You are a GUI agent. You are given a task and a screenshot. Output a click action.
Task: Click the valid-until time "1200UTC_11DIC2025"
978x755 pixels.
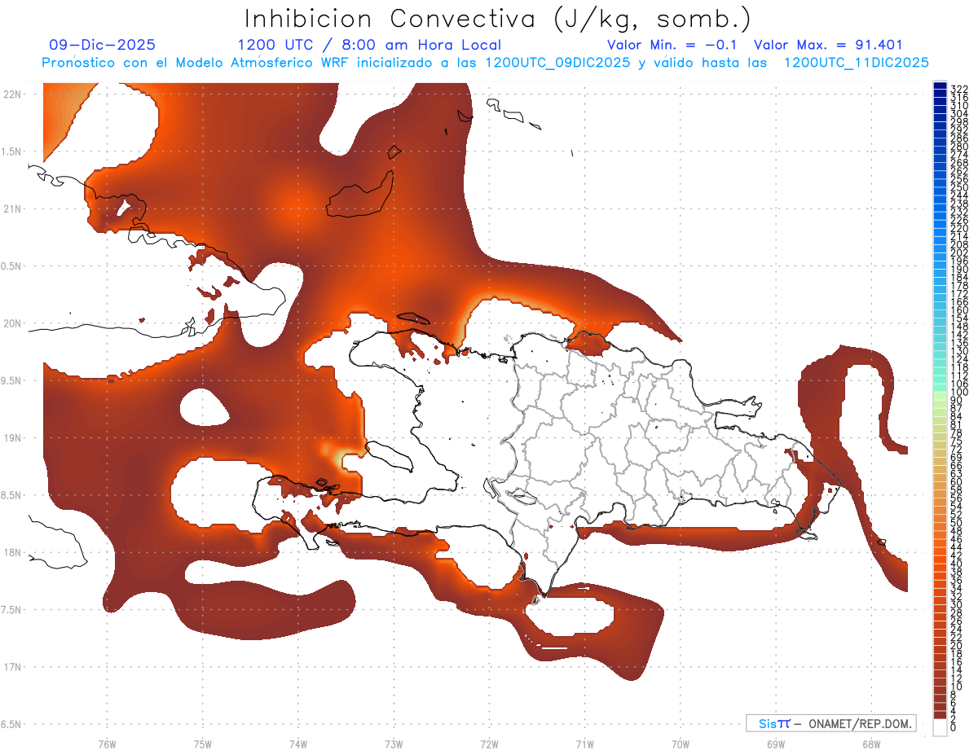856,63
